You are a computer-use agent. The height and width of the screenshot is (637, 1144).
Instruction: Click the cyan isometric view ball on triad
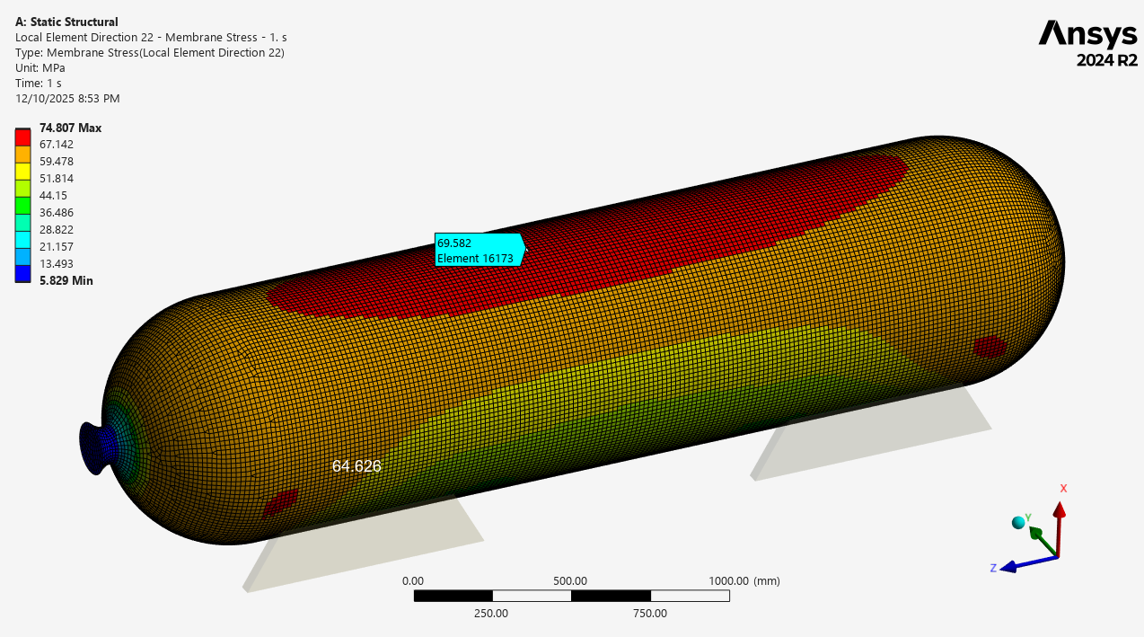tap(1018, 523)
